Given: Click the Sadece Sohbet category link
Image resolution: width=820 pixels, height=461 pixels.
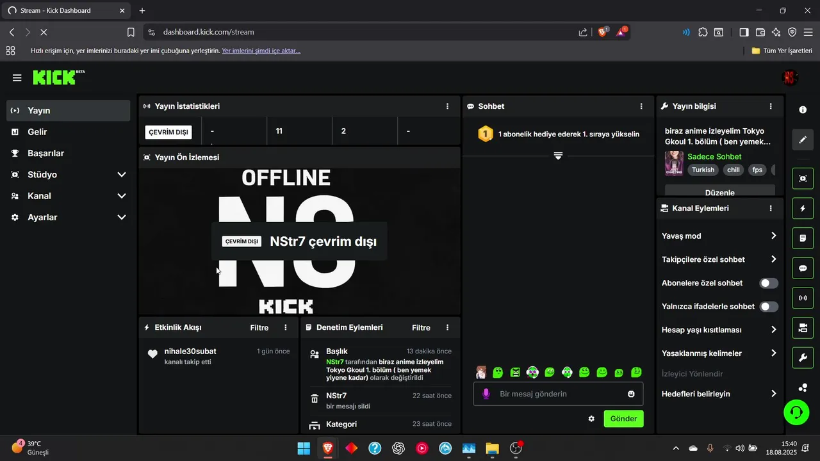Looking at the screenshot, I should point(714,156).
